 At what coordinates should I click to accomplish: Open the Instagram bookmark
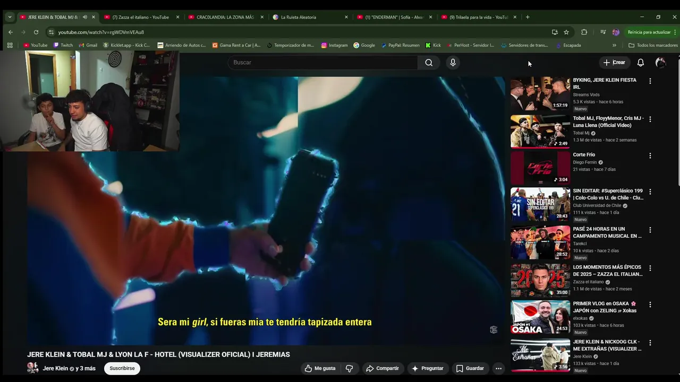pos(334,45)
